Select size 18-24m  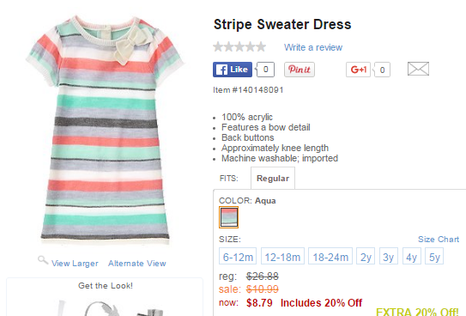[330, 256]
